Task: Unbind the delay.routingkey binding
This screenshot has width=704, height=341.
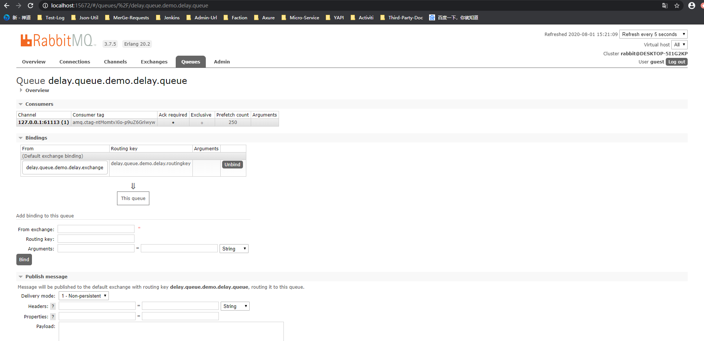Action: click(x=233, y=164)
